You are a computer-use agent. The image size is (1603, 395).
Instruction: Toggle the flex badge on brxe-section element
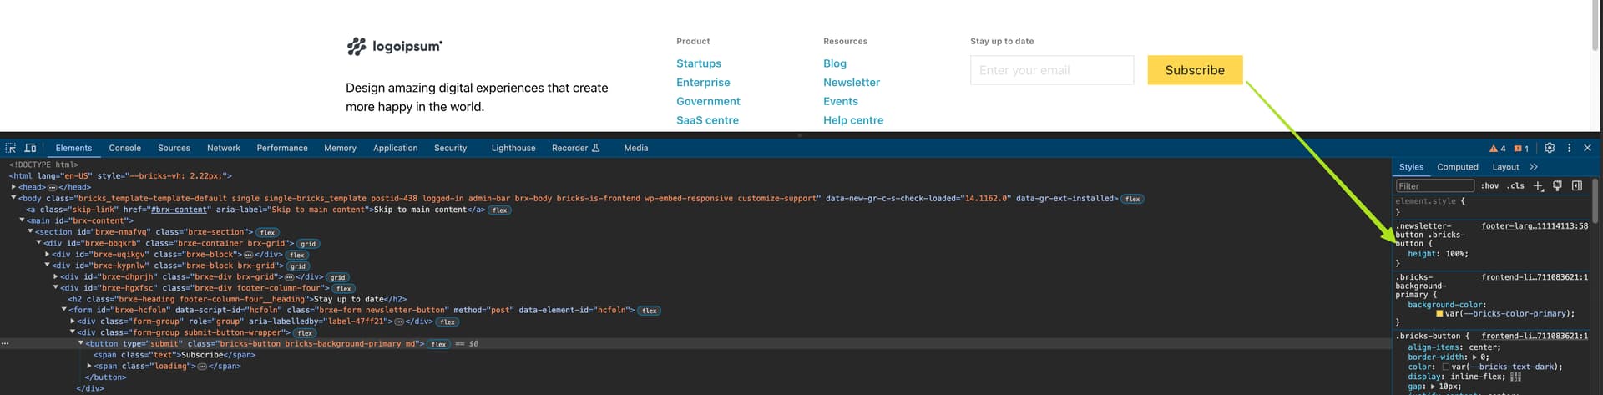pos(267,233)
